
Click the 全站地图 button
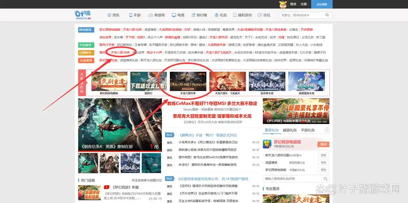pos(322,4)
